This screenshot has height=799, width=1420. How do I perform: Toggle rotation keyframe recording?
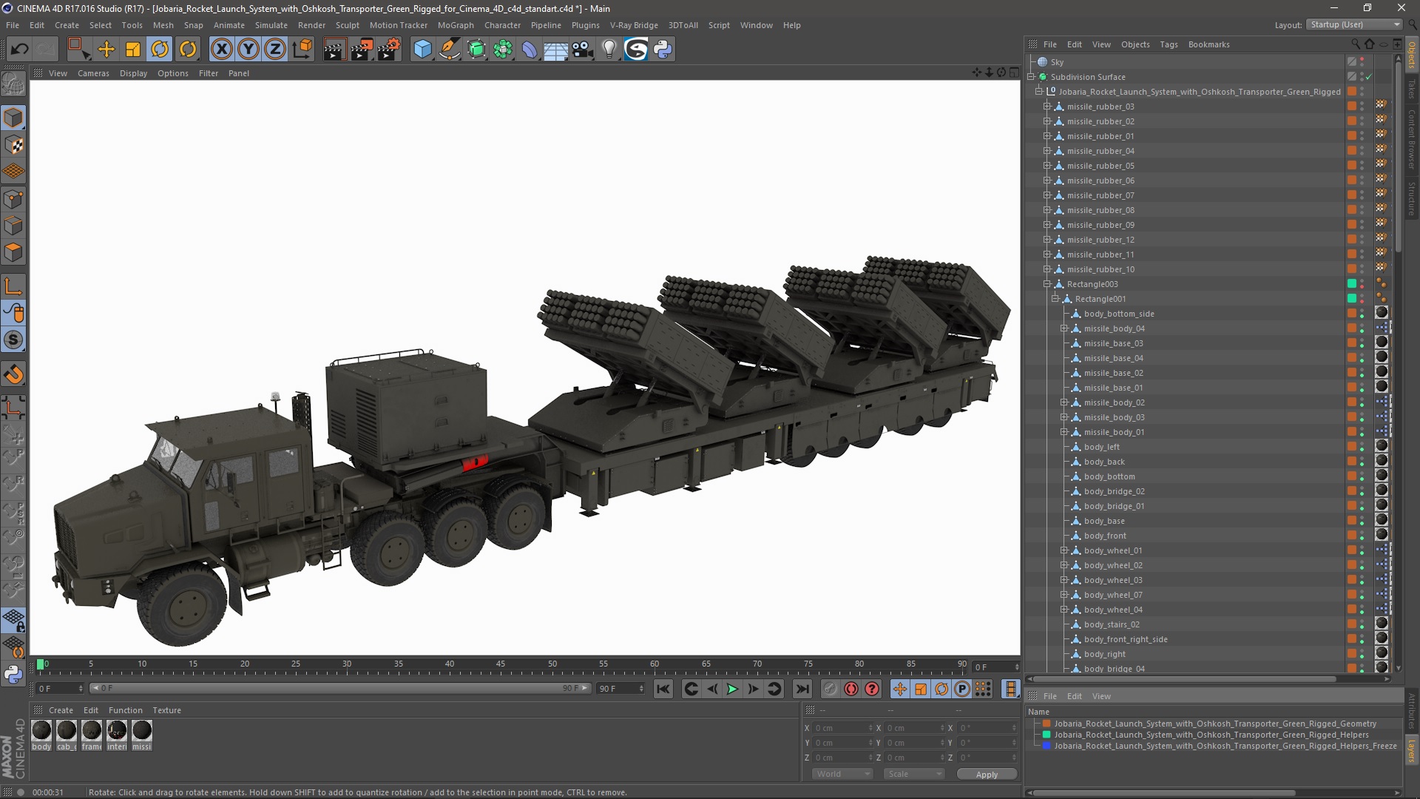pos(941,689)
